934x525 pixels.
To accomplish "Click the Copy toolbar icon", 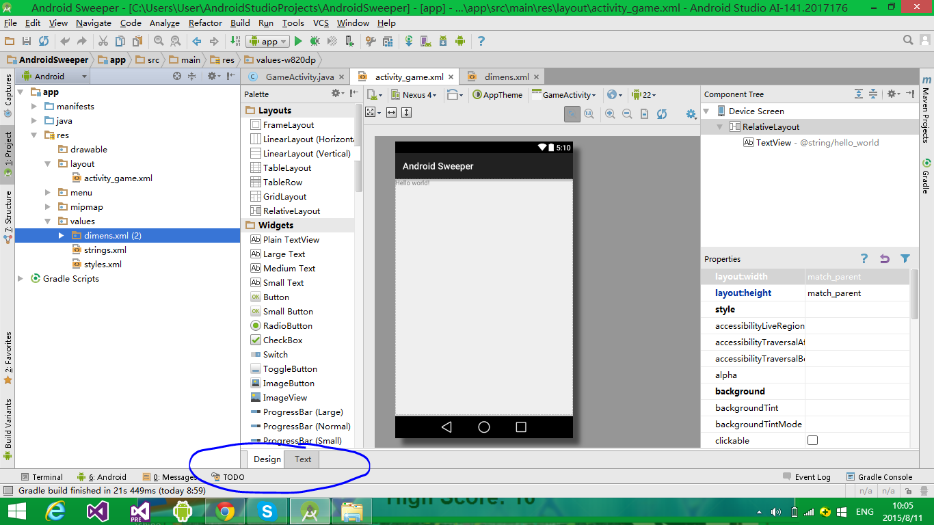I will tap(120, 42).
